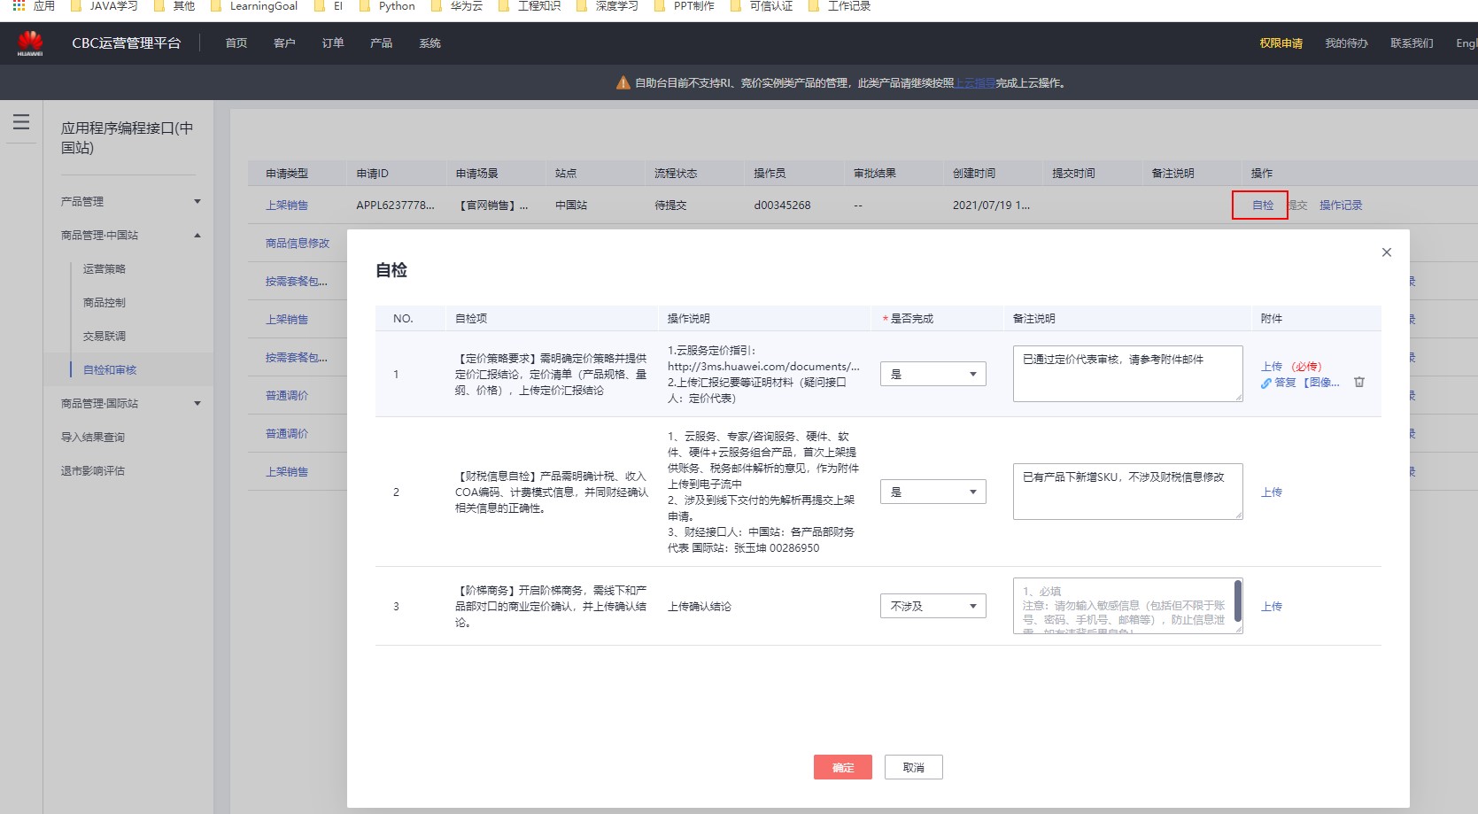The image size is (1478, 814).
Task: Click the 是否完成 column header in dialog
Action: coord(911,319)
